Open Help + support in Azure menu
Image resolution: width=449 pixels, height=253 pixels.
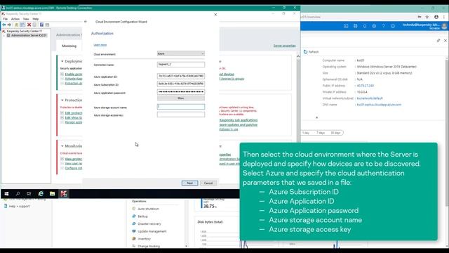pyautogui.click(x=19, y=206)
